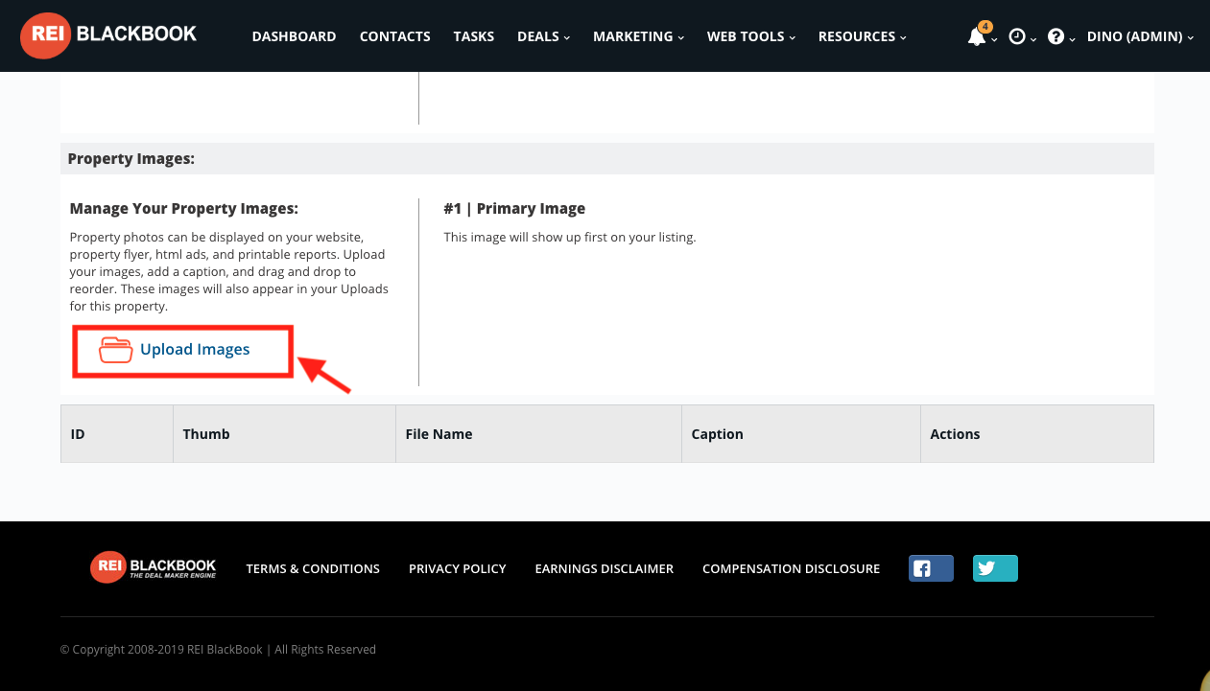The height and width of the screenshot is (691, 1210).
Task: Open the Privacy Policy link
Action: (458, 568)
